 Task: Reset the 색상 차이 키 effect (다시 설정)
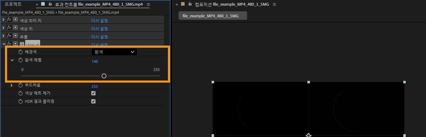(x=99, y=20)
